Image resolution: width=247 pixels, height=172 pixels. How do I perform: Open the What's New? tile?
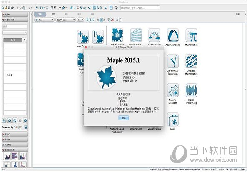[117, 35]
